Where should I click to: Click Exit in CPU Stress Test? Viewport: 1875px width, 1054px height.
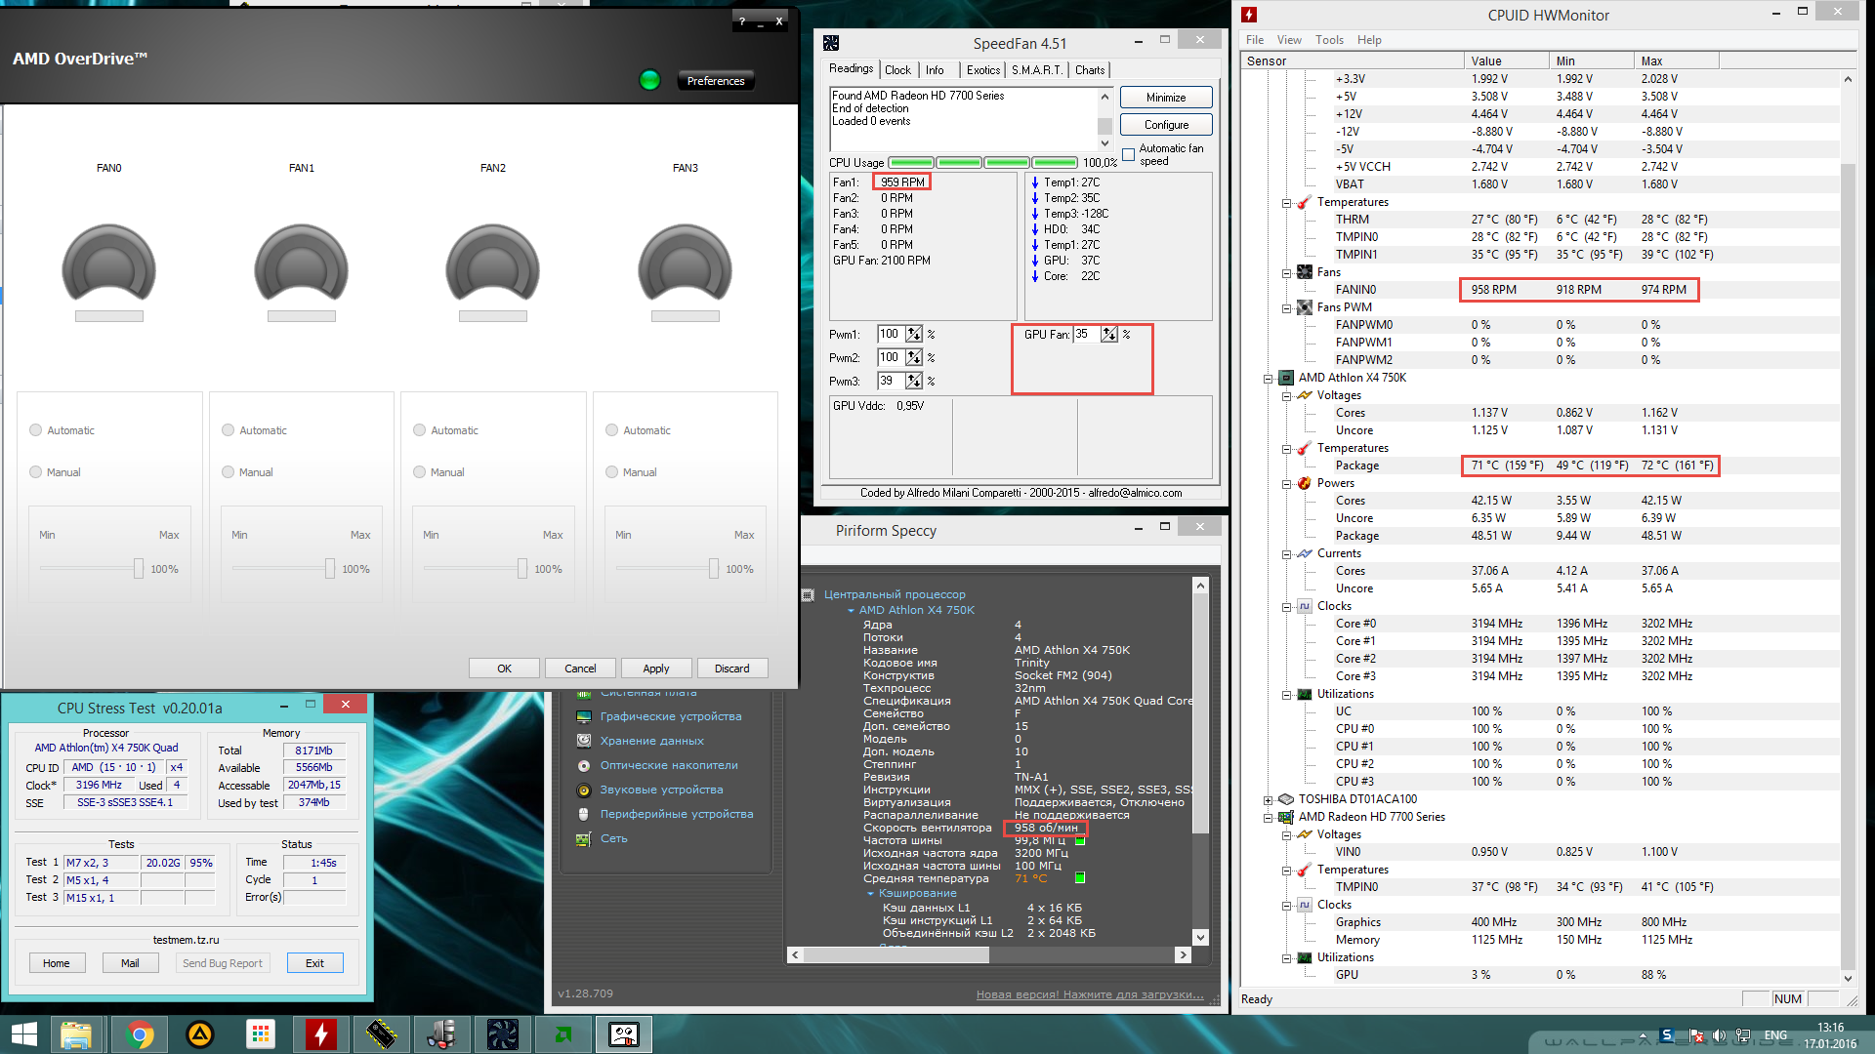(314, 963)
